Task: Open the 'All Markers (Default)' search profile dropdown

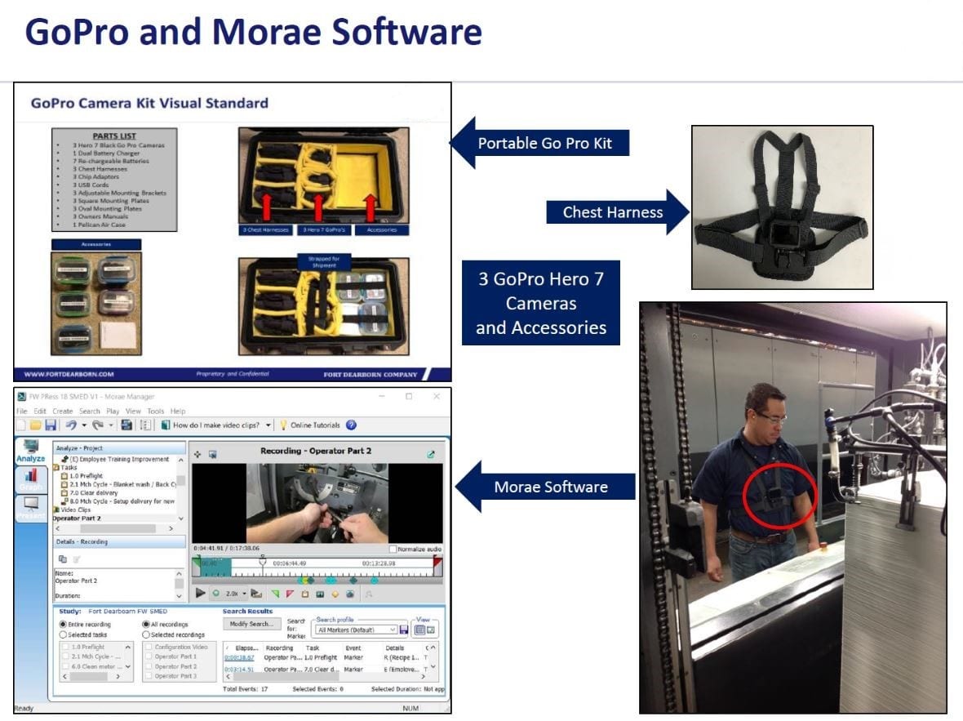Action: (x=356, y=630)
